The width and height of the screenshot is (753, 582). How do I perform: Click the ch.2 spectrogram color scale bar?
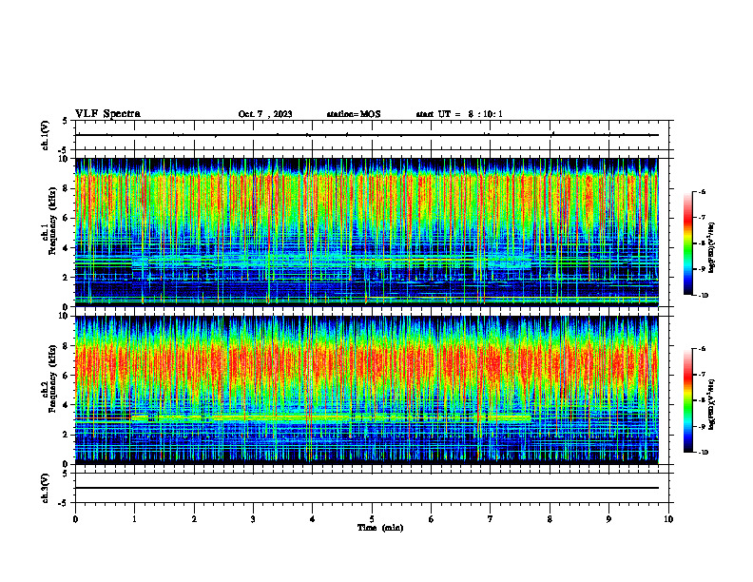click(x=688, y=400)
